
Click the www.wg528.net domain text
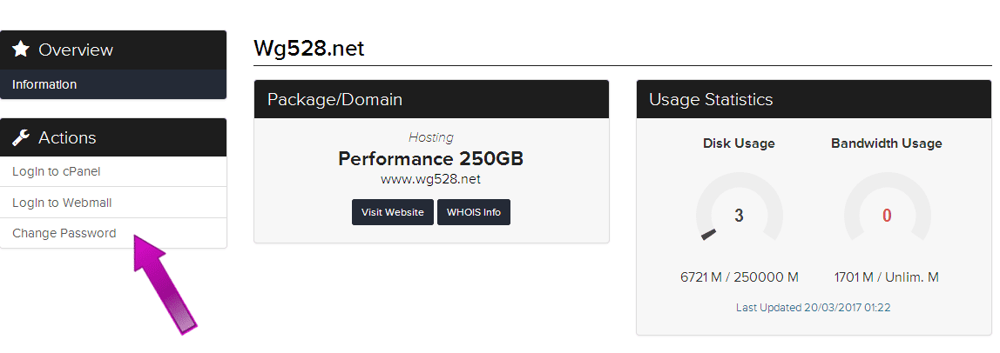(x=430, y=180)
